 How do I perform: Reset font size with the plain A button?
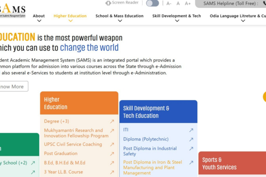(x=178, y=4)
